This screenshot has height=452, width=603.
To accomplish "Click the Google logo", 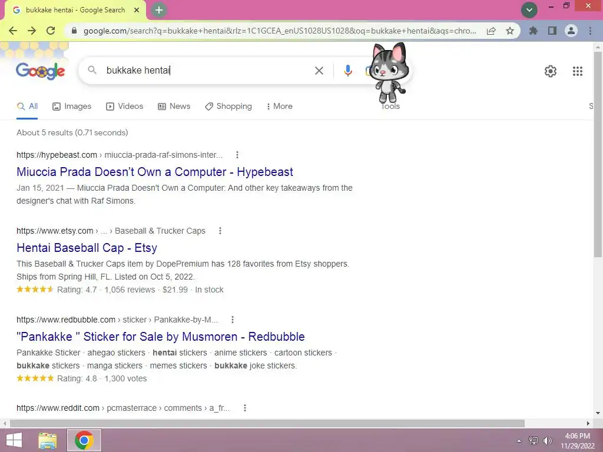I will tap(41, 71).
